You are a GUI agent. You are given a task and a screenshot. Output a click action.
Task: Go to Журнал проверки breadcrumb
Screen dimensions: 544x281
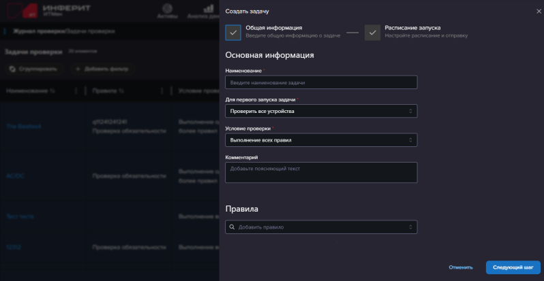[37, 31]
